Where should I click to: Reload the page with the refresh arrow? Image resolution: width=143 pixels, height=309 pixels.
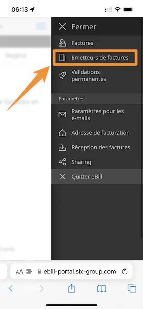125,272
